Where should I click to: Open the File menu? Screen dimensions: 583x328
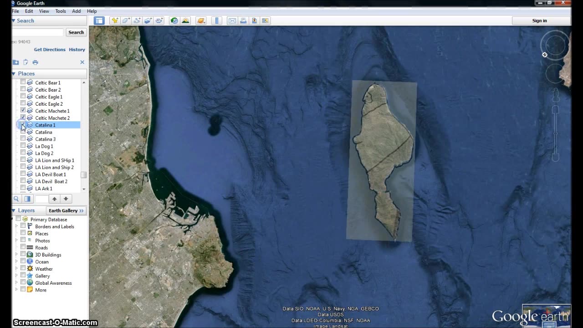[15, 11]
